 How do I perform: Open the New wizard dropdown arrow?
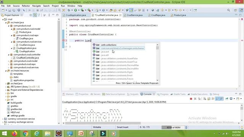point(6,10)
